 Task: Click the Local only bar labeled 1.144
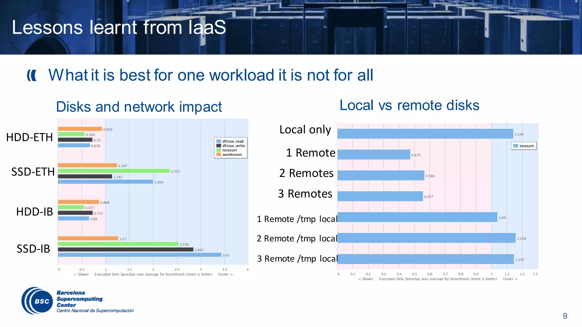[425, 134]
